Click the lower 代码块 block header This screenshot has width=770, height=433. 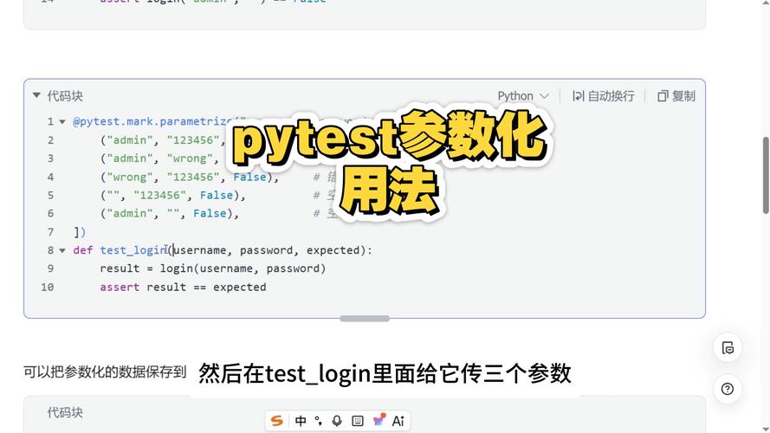pyautogui.click(x=65, y=412)
